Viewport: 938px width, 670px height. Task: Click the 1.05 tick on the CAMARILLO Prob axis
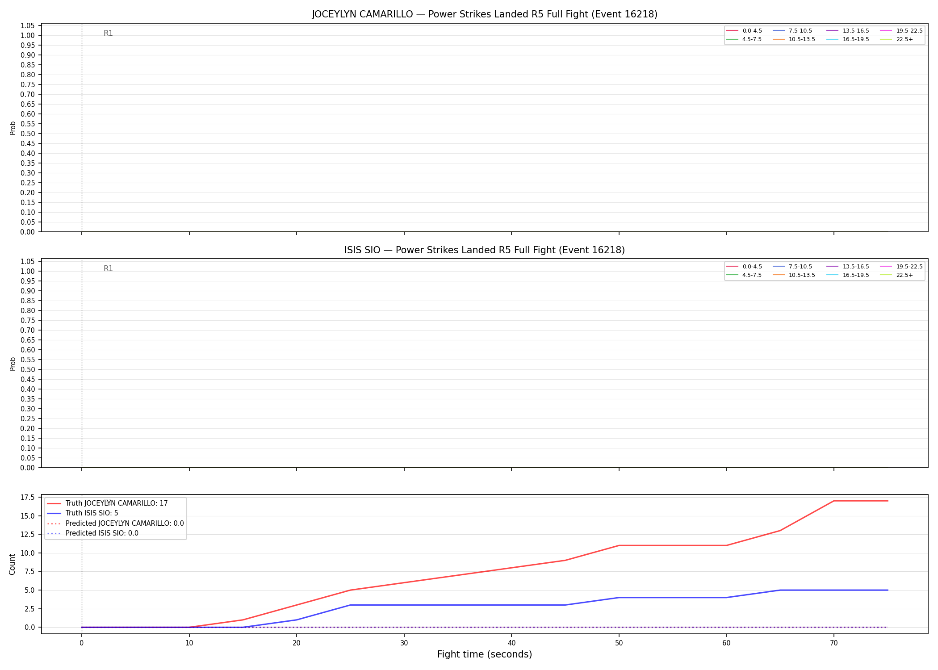28,25
